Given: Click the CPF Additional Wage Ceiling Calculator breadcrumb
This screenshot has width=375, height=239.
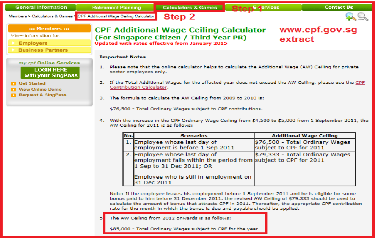Looking at the screenshot, I should coord(116,16).
